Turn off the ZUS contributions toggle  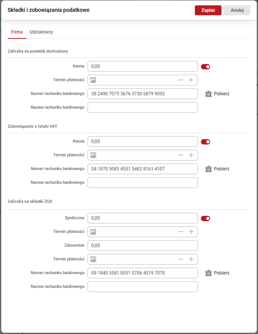tap(205, 218)
